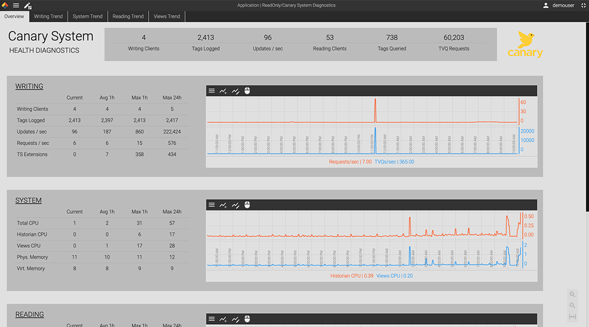Viewport: 589px width, 327px height.
Task: Click the Total CPU Max 24h value 57
Action: pos(172,223)
